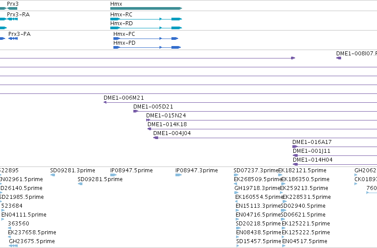The height and width of the screenshot is (248, 377).
Task: Select the SD15457.5prime label
Action: pos(259,241)
